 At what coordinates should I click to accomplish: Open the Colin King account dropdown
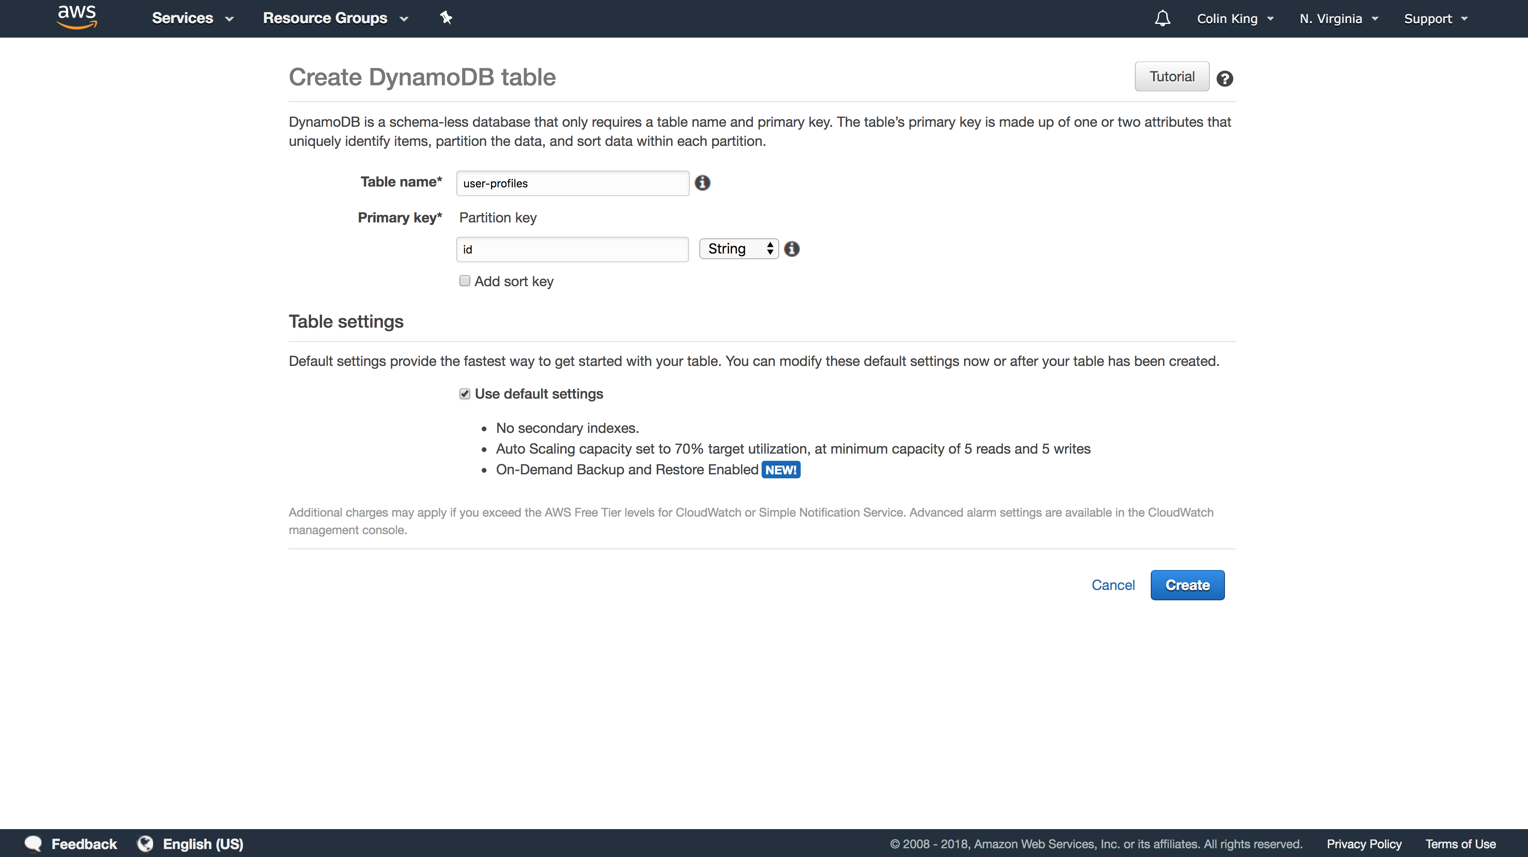[1235, 18]
